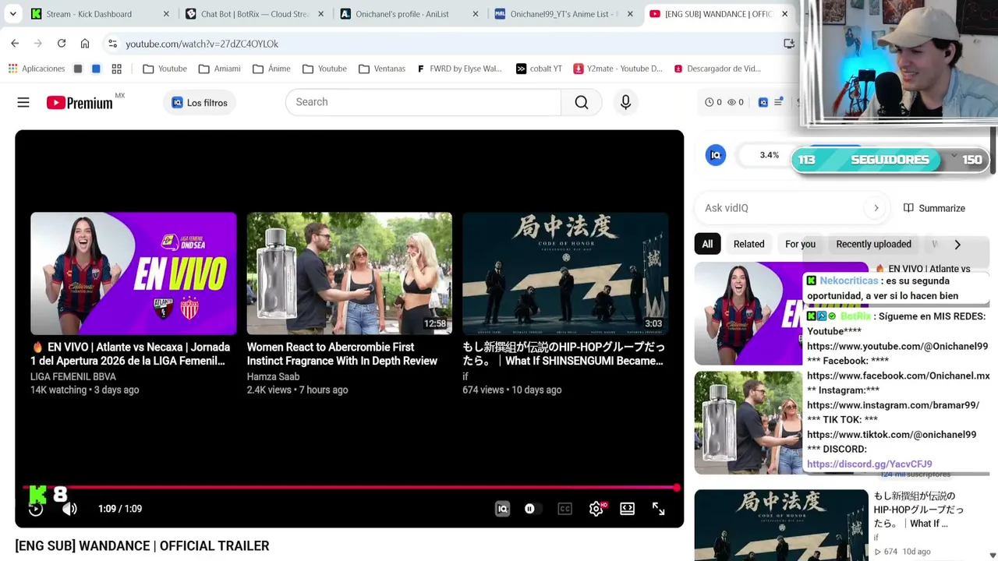Switch to the Onichanel99_YT's Anime List tab

pyautogui.click(x=564, y=14)
